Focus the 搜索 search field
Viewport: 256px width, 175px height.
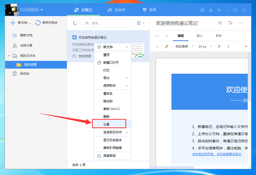pyautogui.click(x=107, y=23)
